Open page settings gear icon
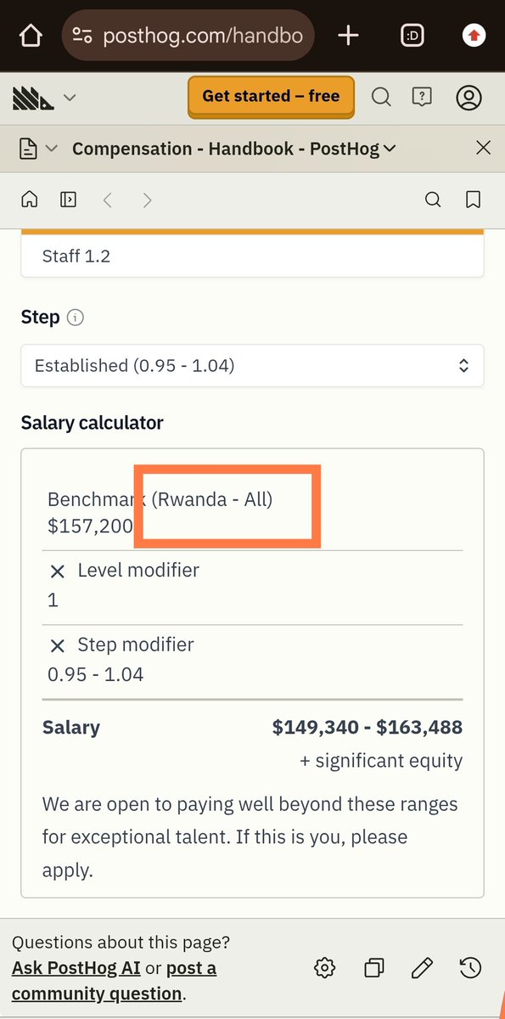This screenshot has width=505, height=1019. coord(324,967)
